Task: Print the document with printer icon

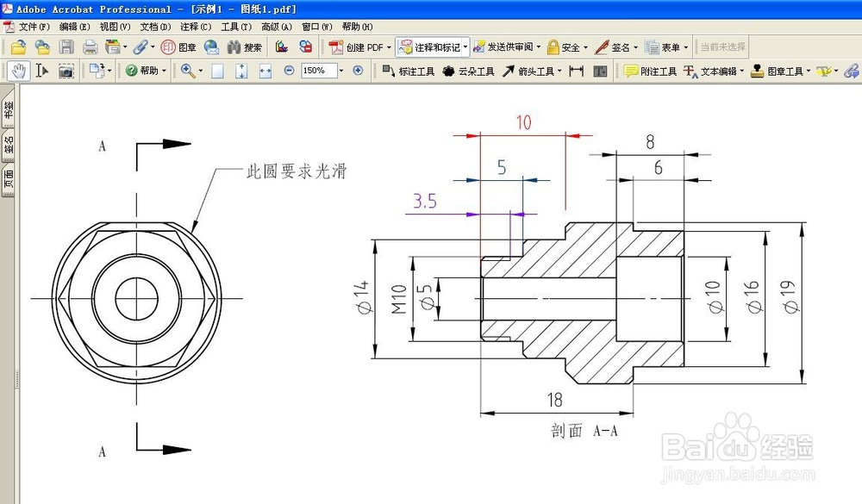Action: 91,47
